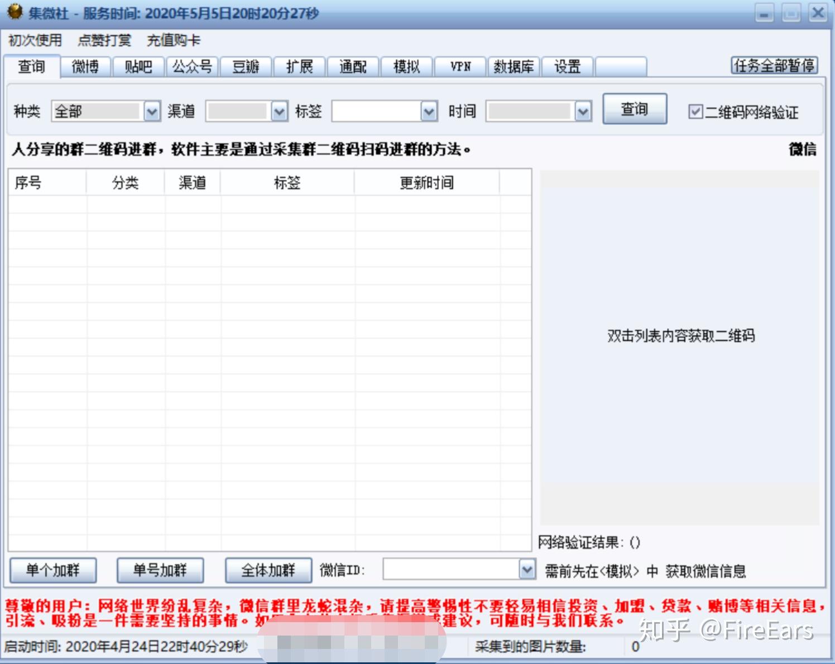Click the 启动时间 status bar text
Viewport: 835px width, 664px height.
pyautogui.click(x=126, y=647)
